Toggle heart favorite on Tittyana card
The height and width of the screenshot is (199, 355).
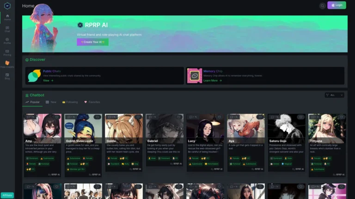pos(341,117)
